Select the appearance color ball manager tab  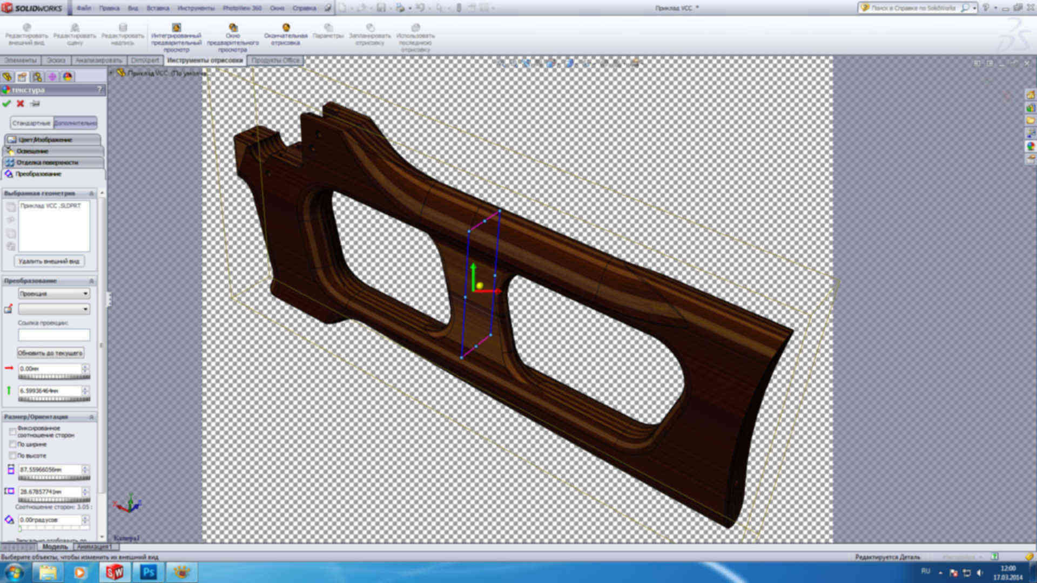click(68, 77)
